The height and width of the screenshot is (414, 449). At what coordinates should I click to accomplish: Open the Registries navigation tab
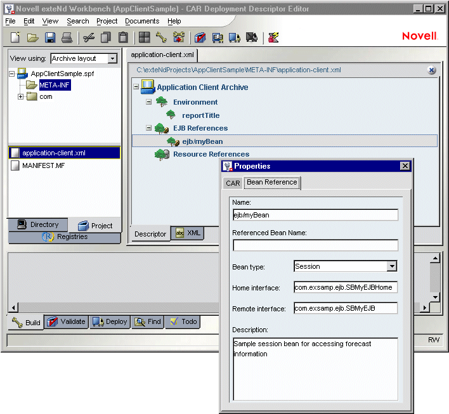[x=65, y=237]
